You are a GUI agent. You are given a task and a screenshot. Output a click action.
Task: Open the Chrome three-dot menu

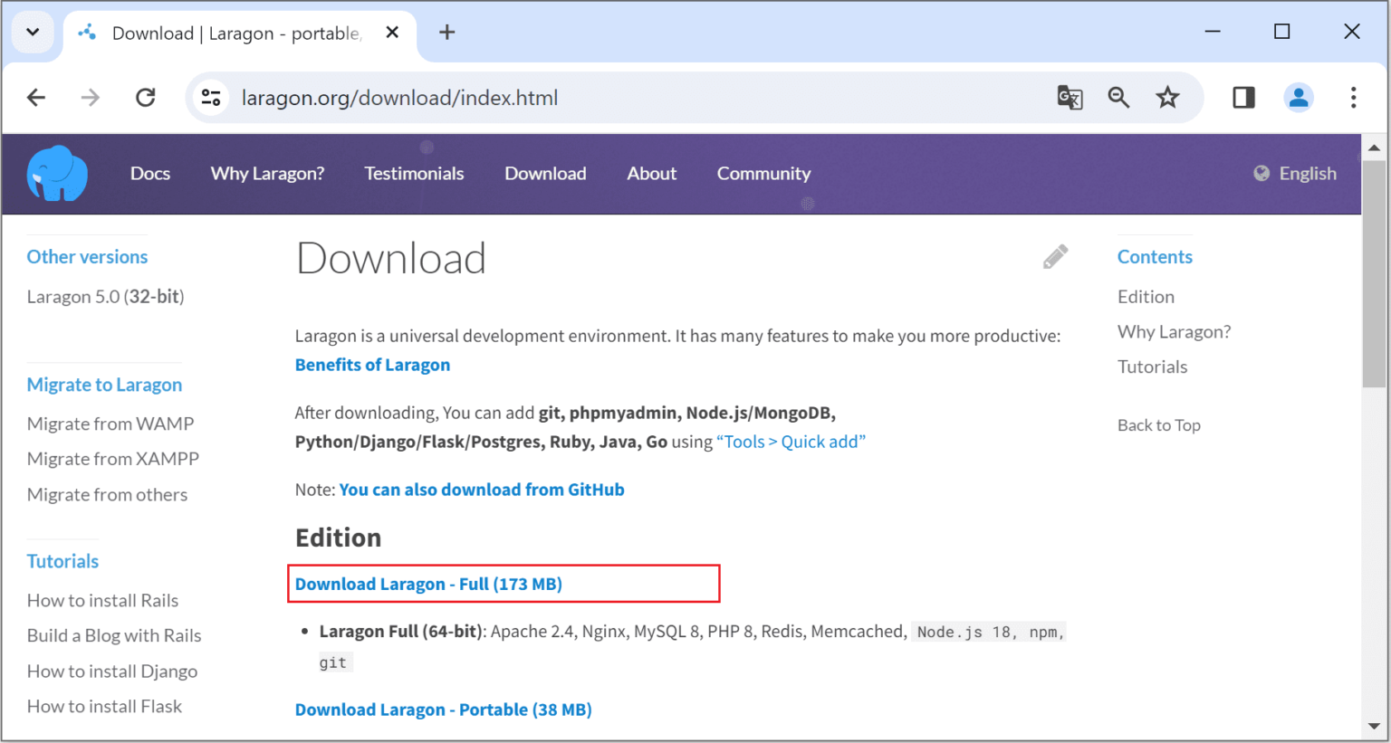[x=1353, y=97]
